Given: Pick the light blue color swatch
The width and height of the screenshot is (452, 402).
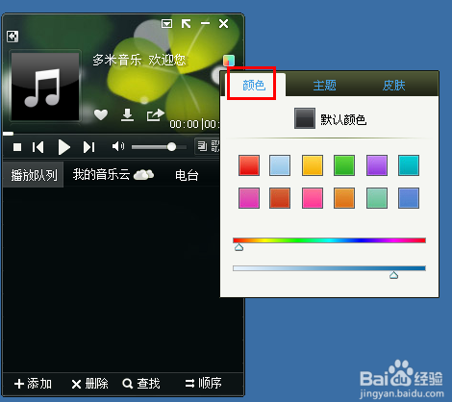Looking at the screenshot, I should (x=280, y=165).
